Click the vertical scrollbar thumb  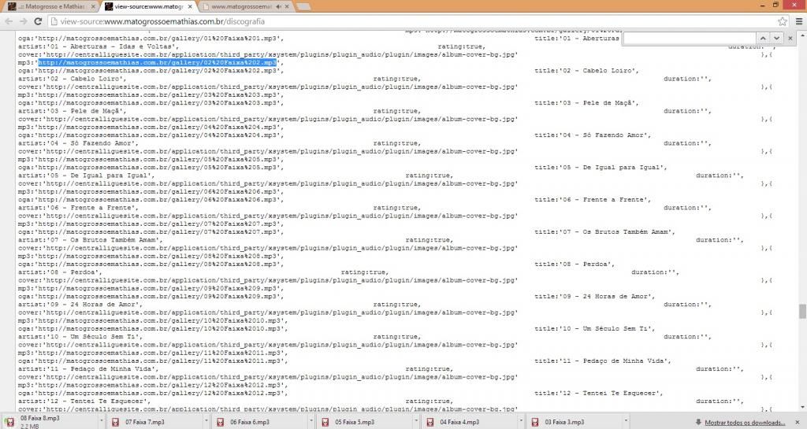[802, 312]
